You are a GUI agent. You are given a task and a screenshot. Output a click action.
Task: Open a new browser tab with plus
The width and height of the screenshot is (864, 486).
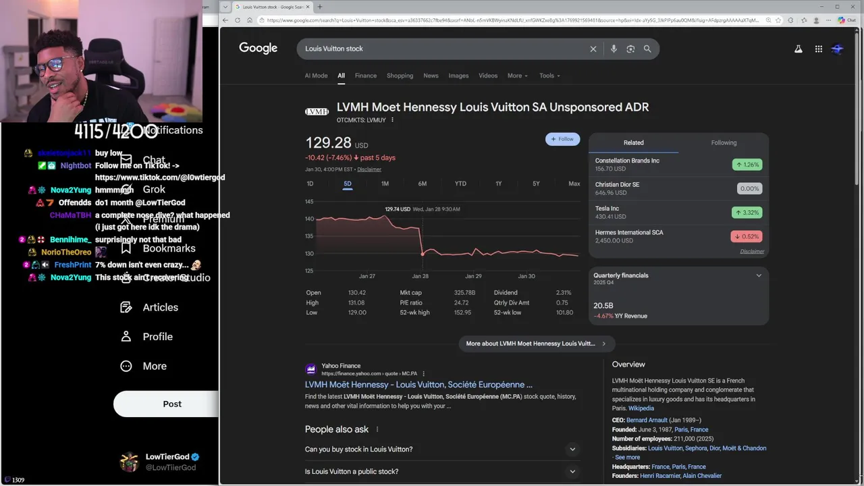pos(320,7)
